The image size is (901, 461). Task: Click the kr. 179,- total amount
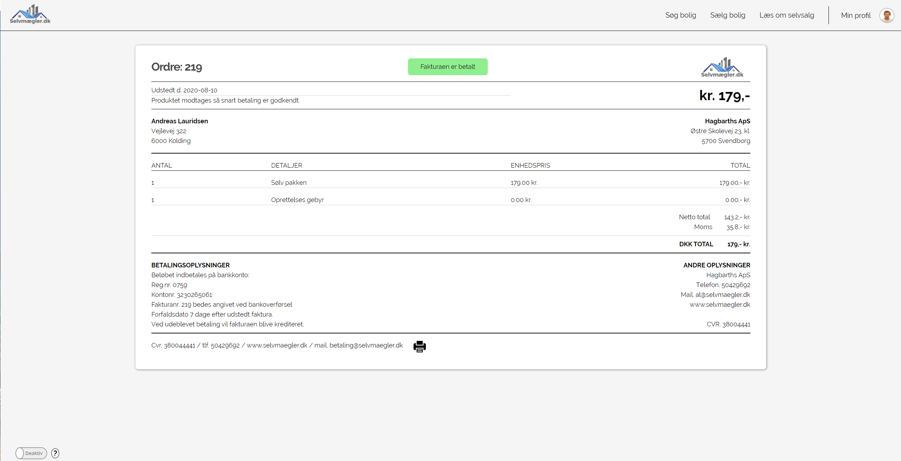724,96
